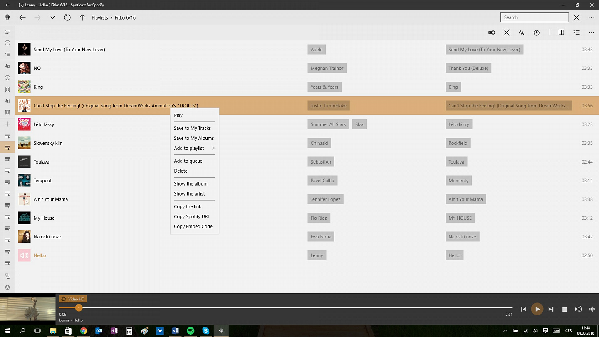This screenshot has width=599, height=337.
Task: Clear the search box with the X
Action: click(x=577, y=17)
